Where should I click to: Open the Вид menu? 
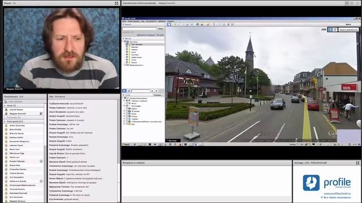tap(143, 21)
